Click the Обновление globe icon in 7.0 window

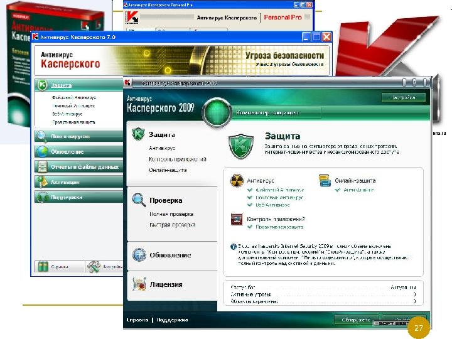pos(43,151)
